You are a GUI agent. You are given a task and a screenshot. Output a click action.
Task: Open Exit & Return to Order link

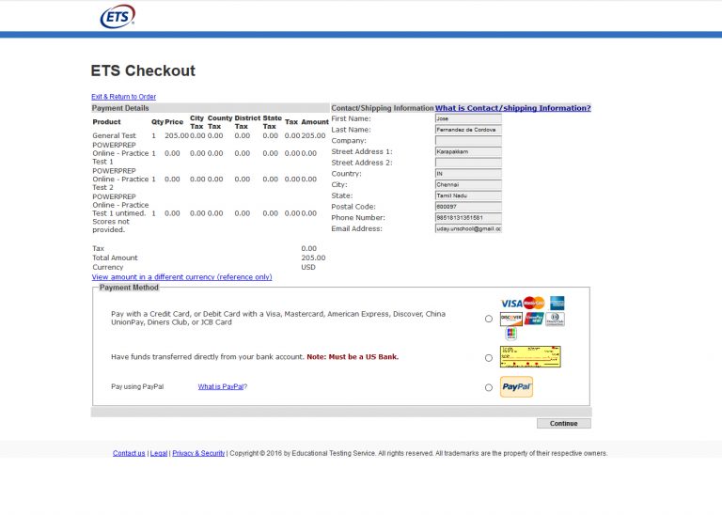(x=123, y=97)
